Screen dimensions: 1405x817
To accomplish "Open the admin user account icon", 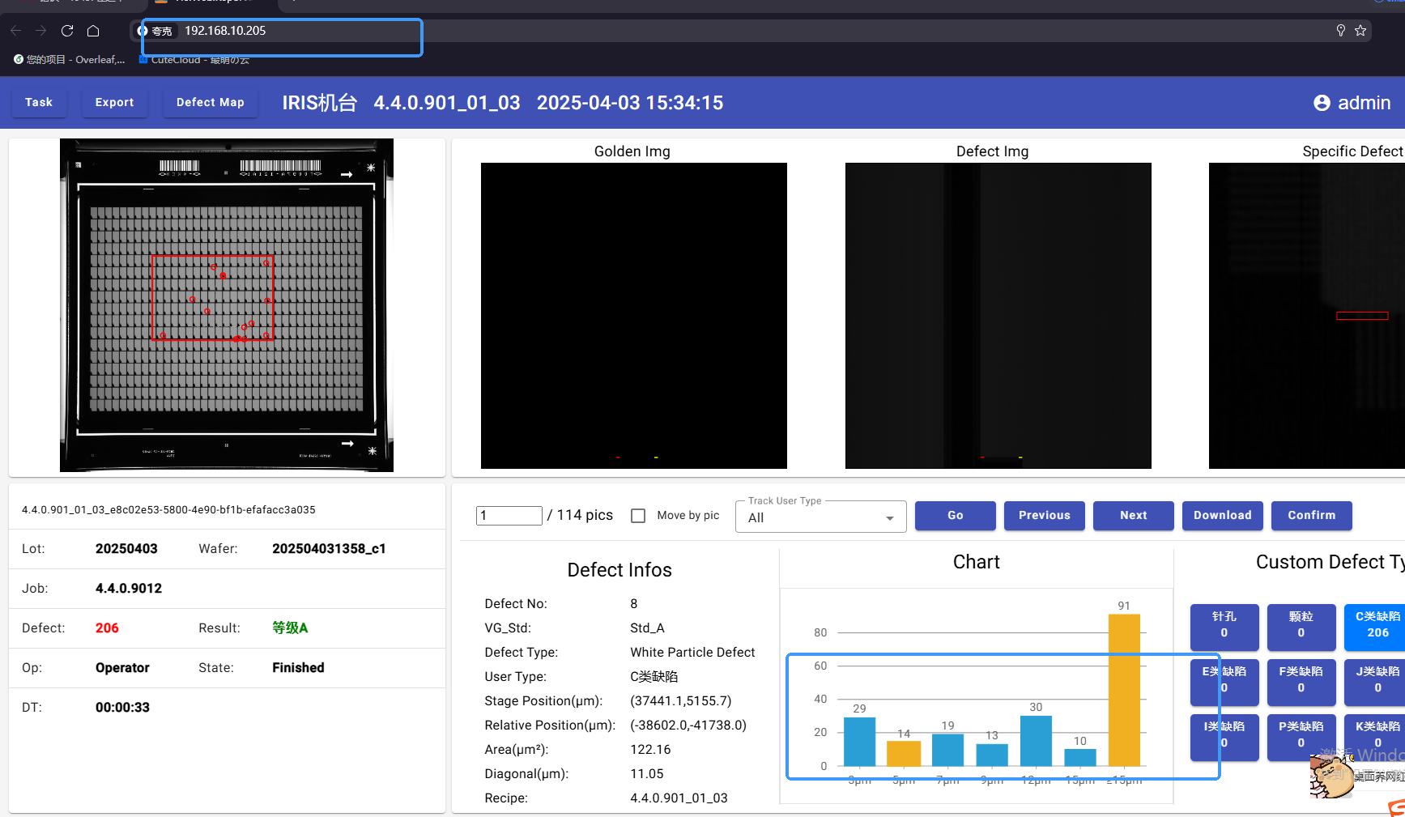I will 1322,103.
